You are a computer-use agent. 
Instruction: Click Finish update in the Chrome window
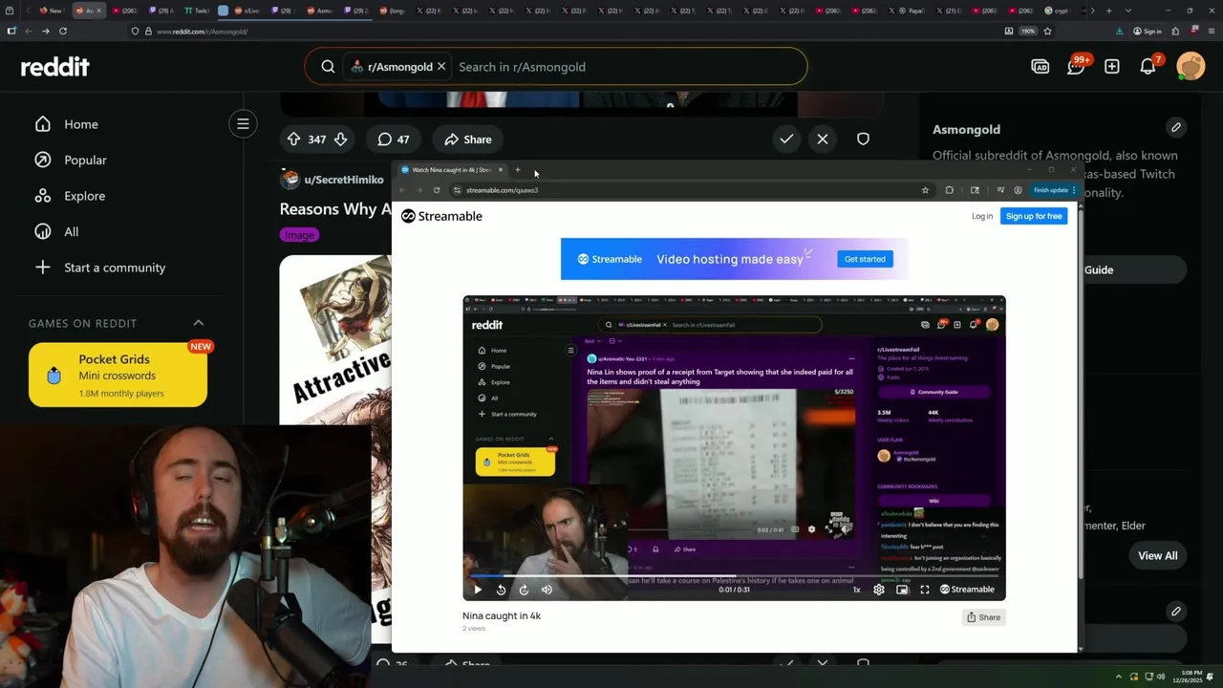tap(1054, 190)
